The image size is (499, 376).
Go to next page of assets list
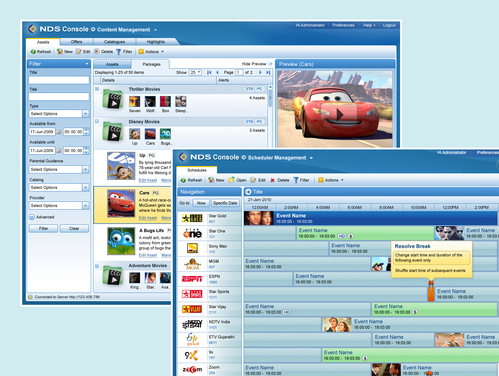[x=261, y=72]
